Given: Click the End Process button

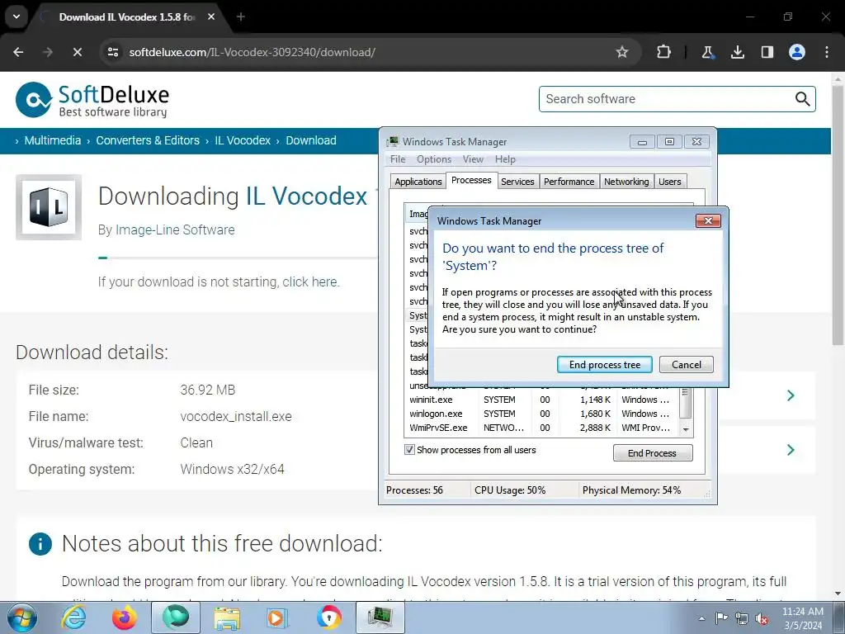Looking at the screenshot, I should point(653,453).
